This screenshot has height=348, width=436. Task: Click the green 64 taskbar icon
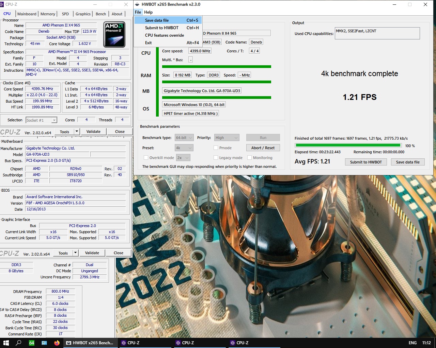pyautogui.click(x=31, y=343)
